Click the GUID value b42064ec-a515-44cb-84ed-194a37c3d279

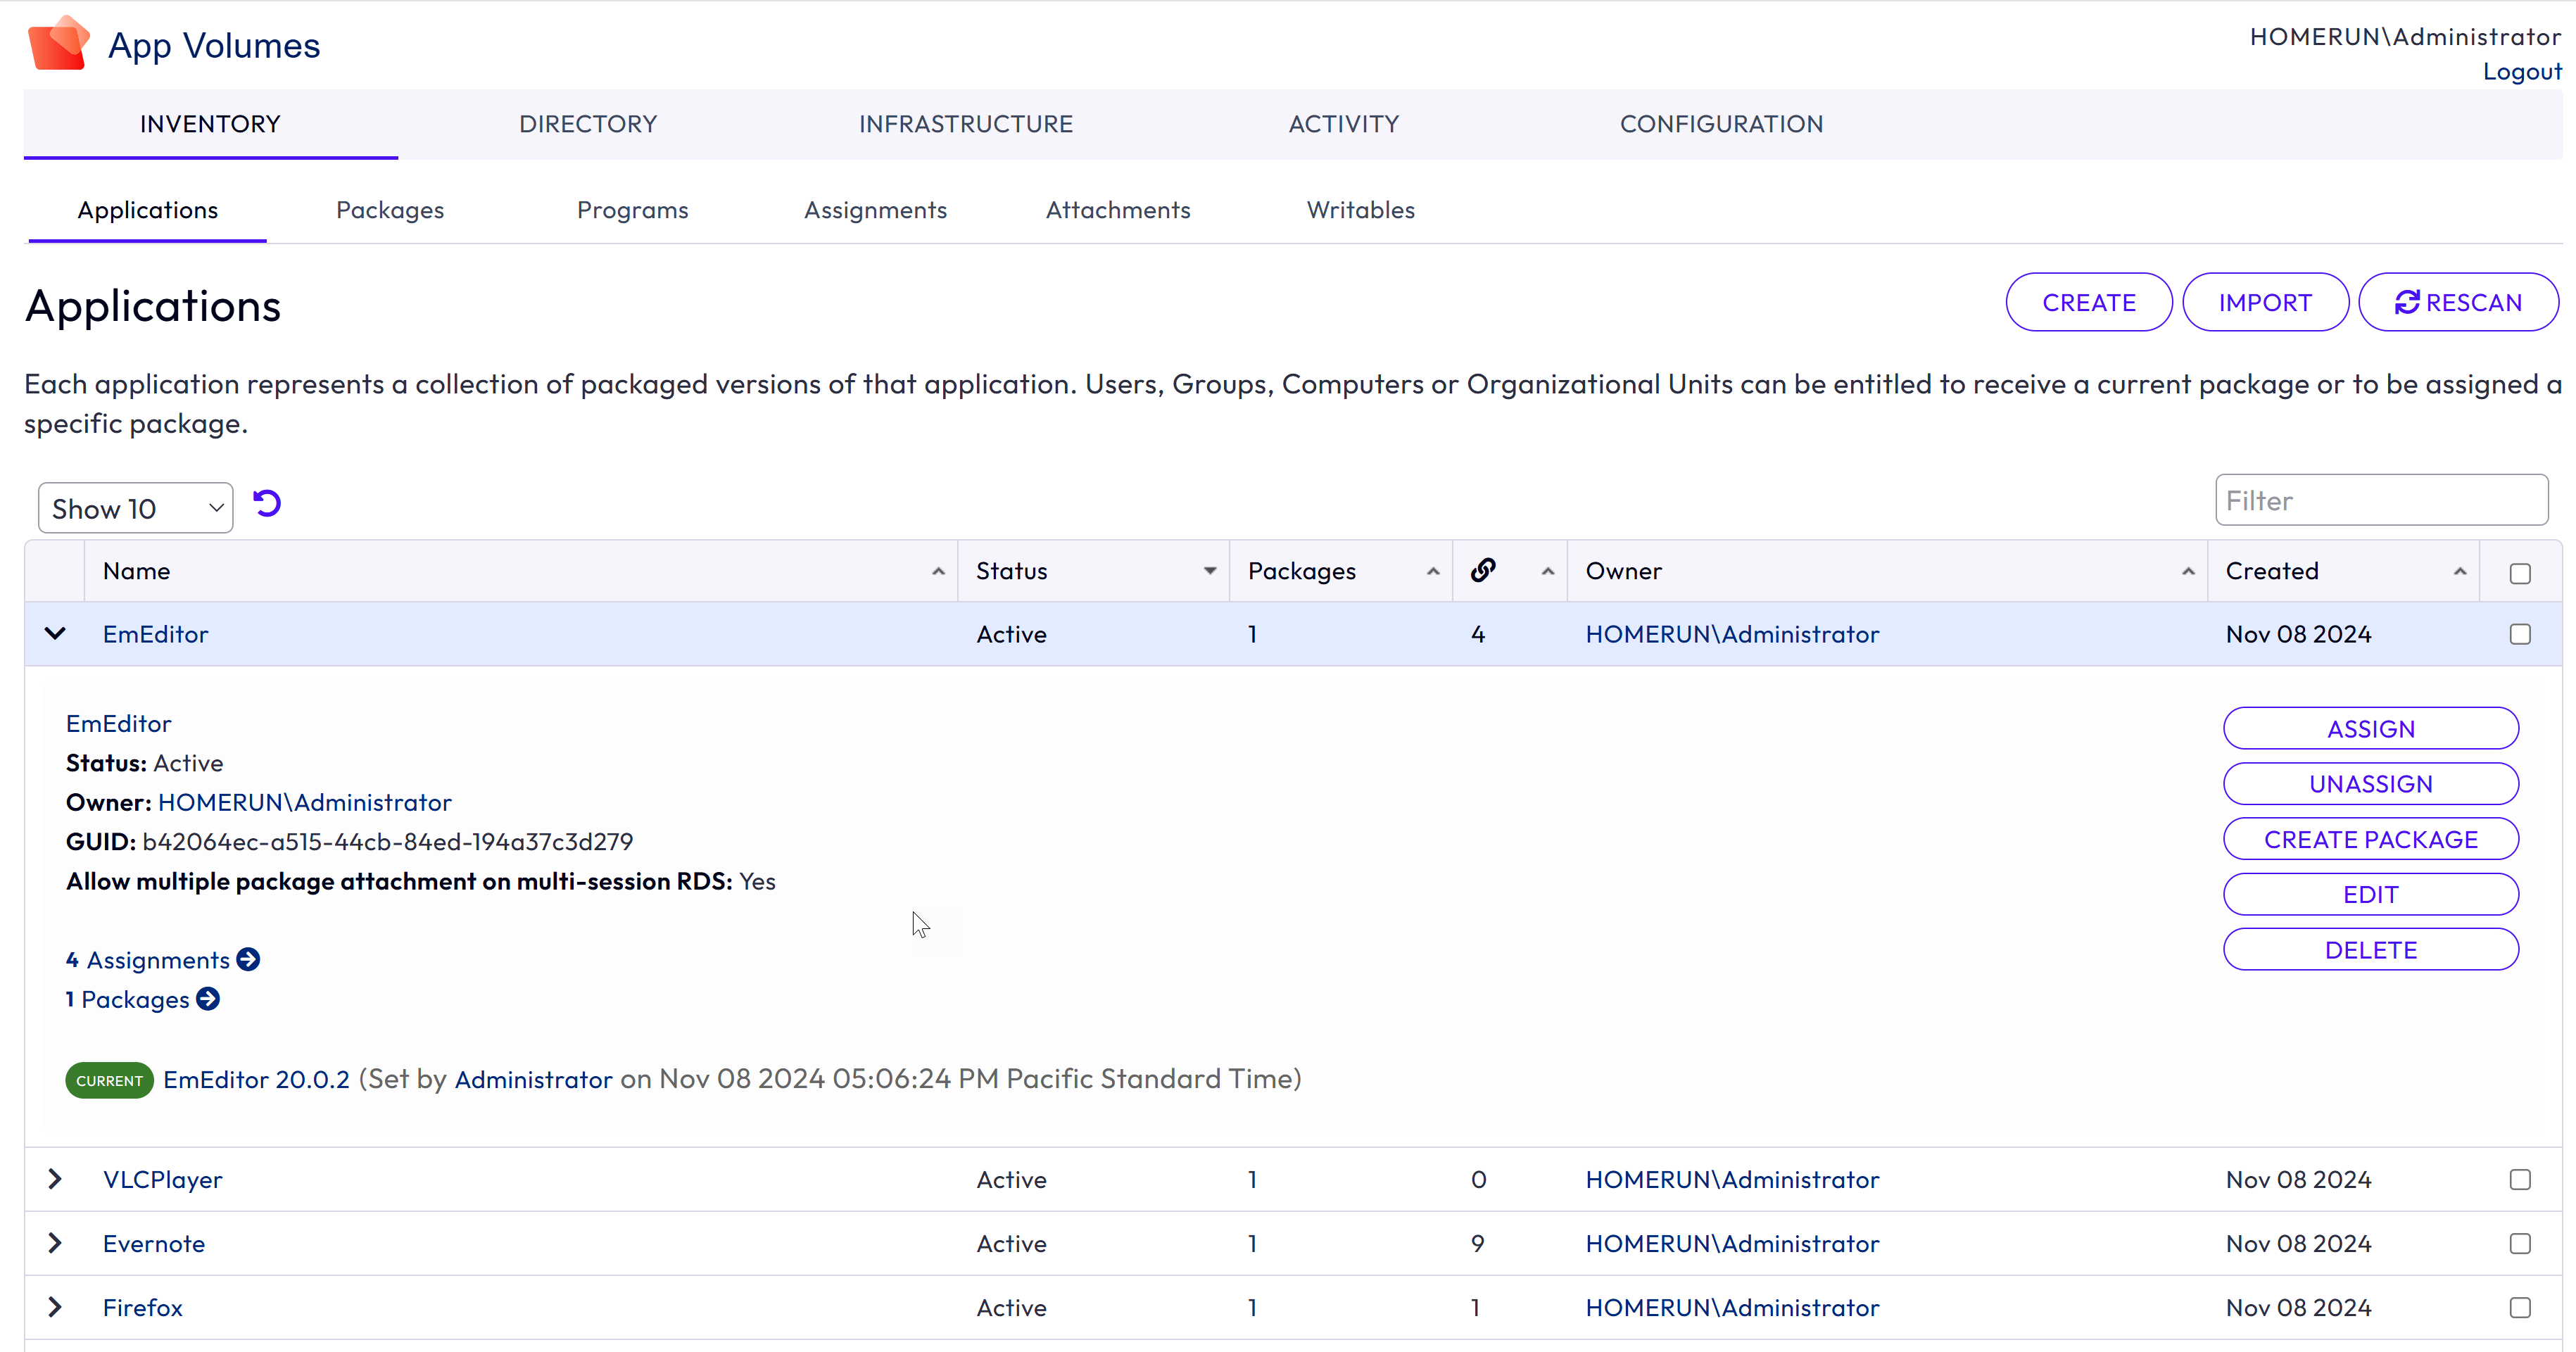(x=388, y=841)
